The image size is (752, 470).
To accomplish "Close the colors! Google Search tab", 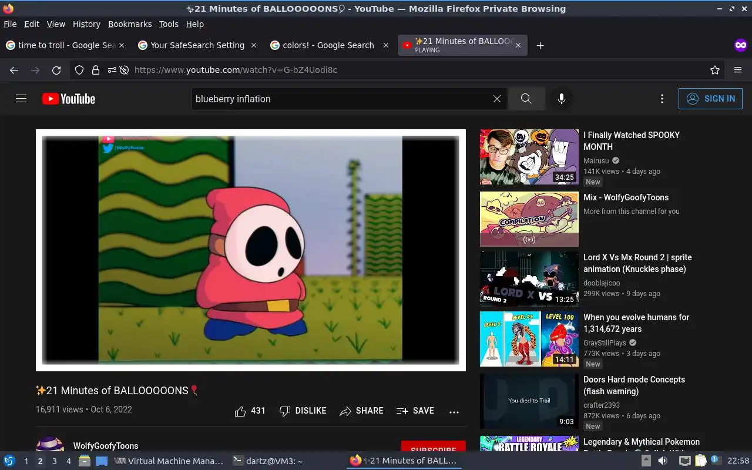I will [x=386, y=45].
